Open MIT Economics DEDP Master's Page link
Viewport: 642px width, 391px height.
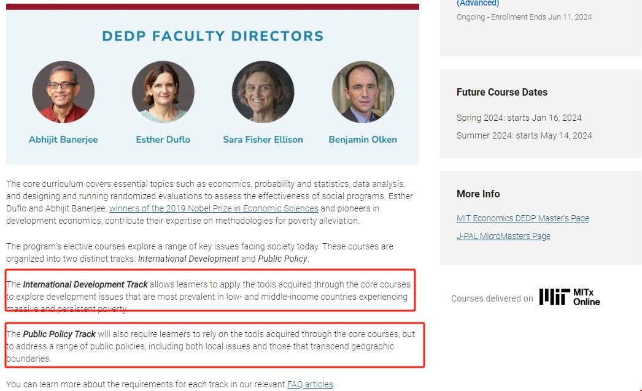click(522, 218)
